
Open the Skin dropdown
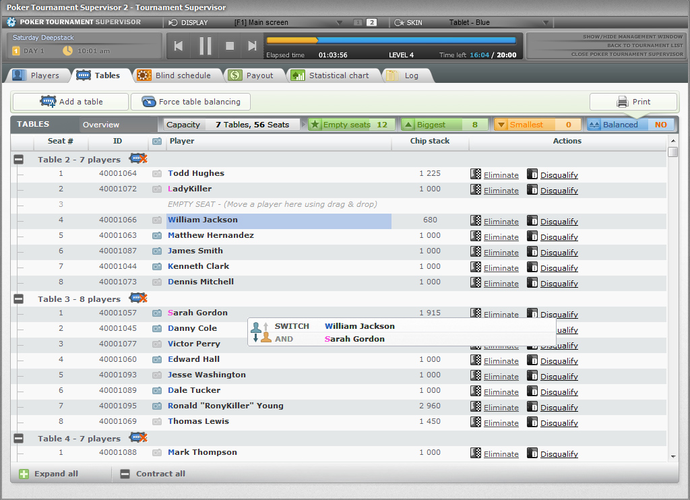(x=546, y=22)
